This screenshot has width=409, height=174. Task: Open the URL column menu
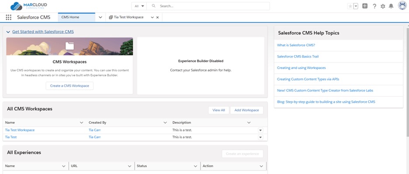(130, 166)
